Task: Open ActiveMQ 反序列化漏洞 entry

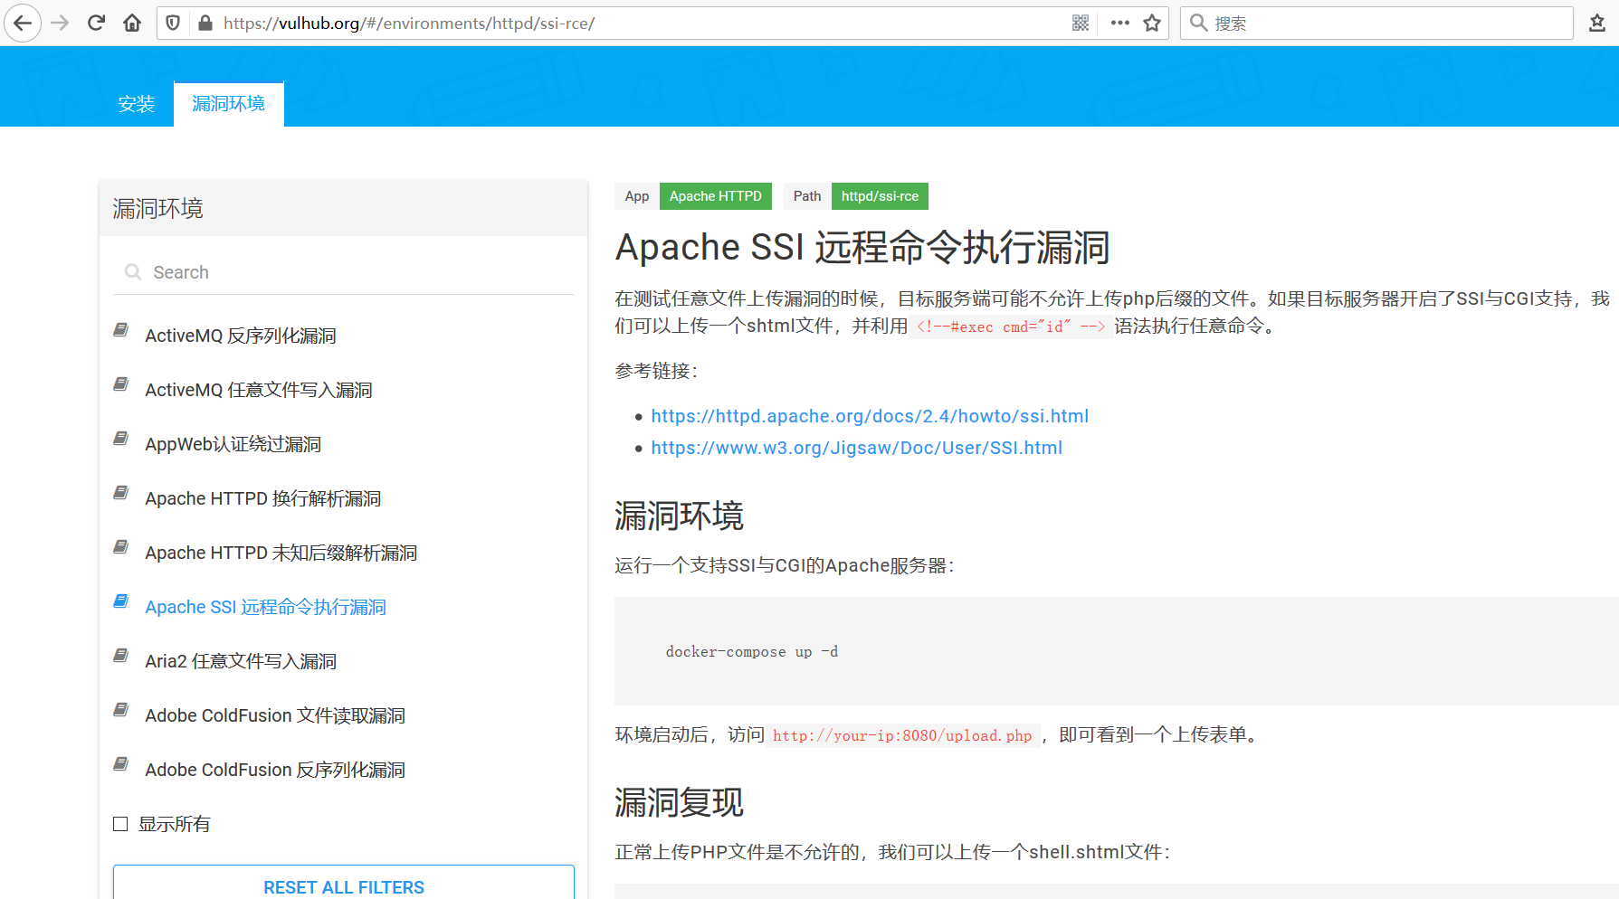Action: pos(241,336)
